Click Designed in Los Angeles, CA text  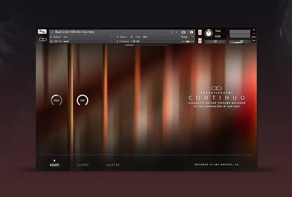[216, 165]
